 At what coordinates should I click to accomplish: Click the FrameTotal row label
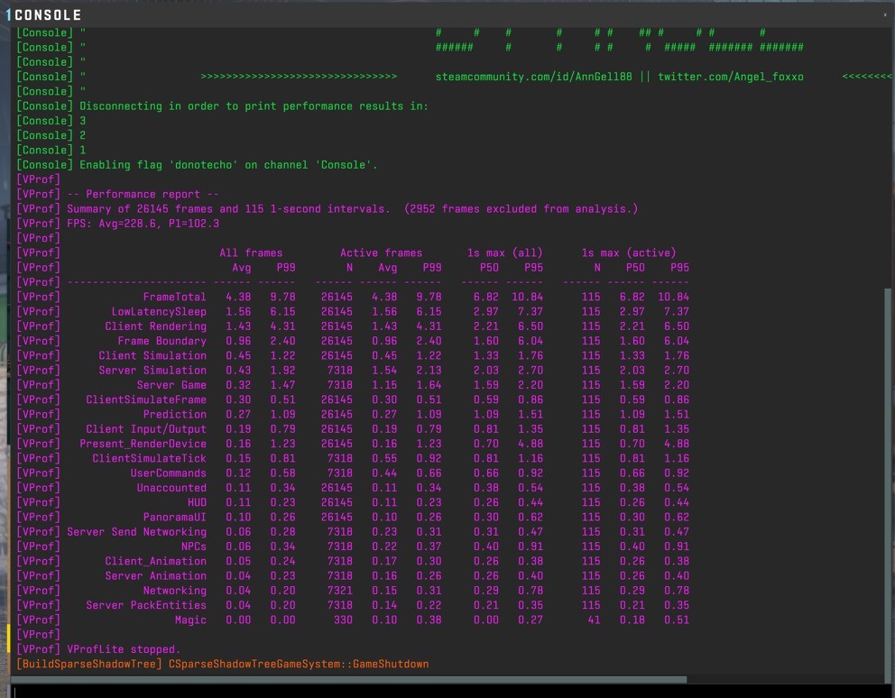174,297
